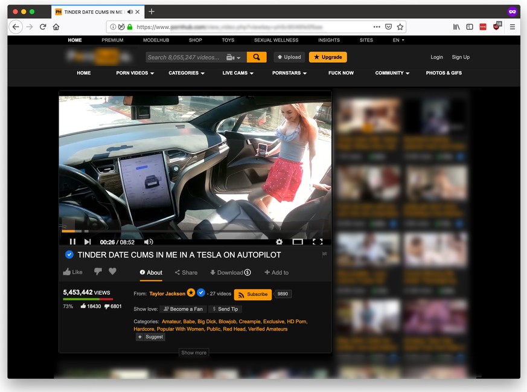Reload the current page
This screenshot has height=392, width=527.
[x=43, y=27]
